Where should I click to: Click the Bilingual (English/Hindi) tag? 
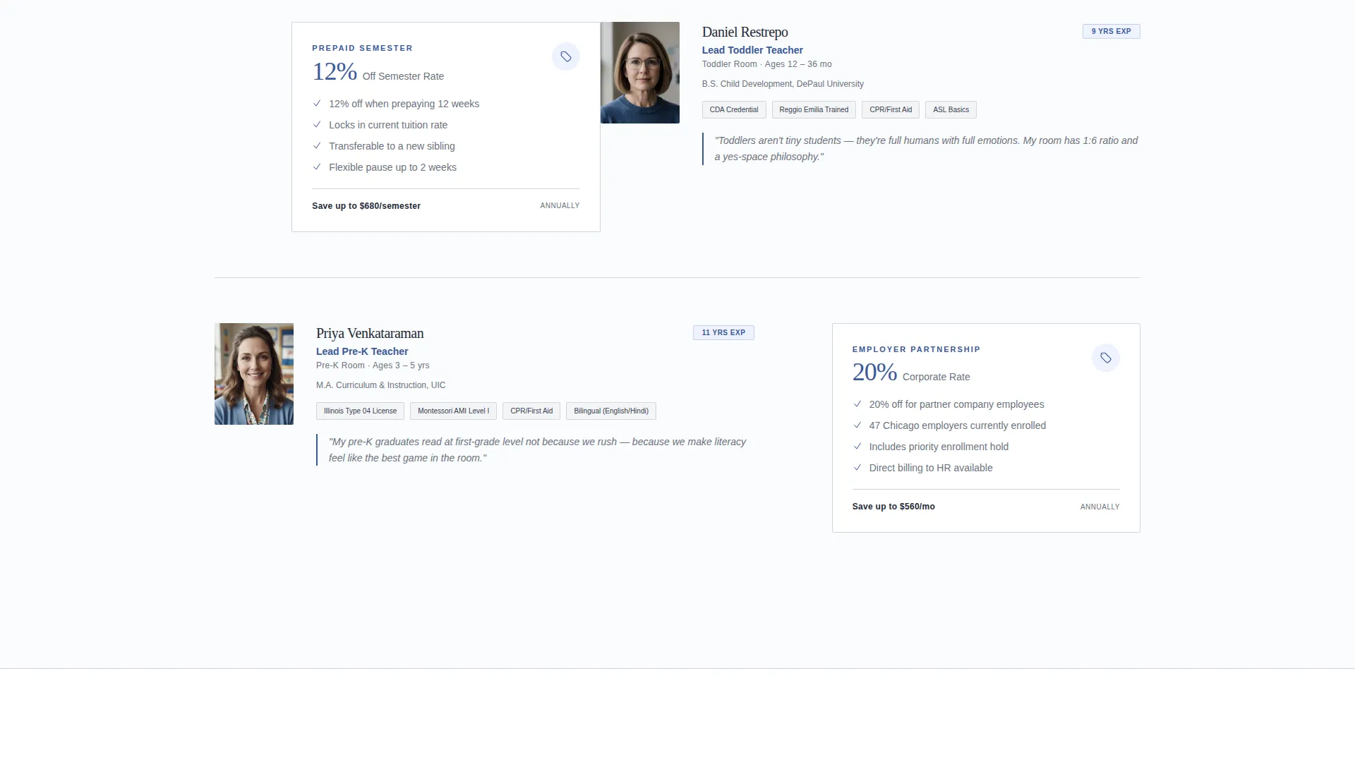(x=611, y=411)
